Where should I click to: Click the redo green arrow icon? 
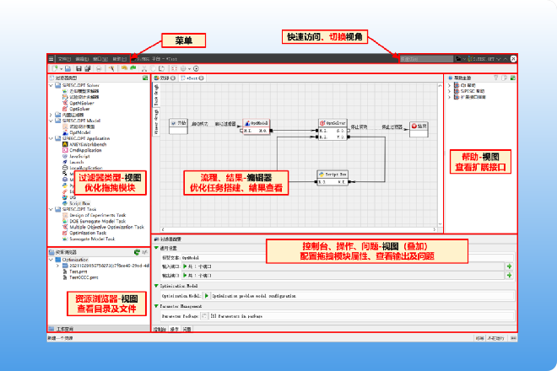[133, 68]
